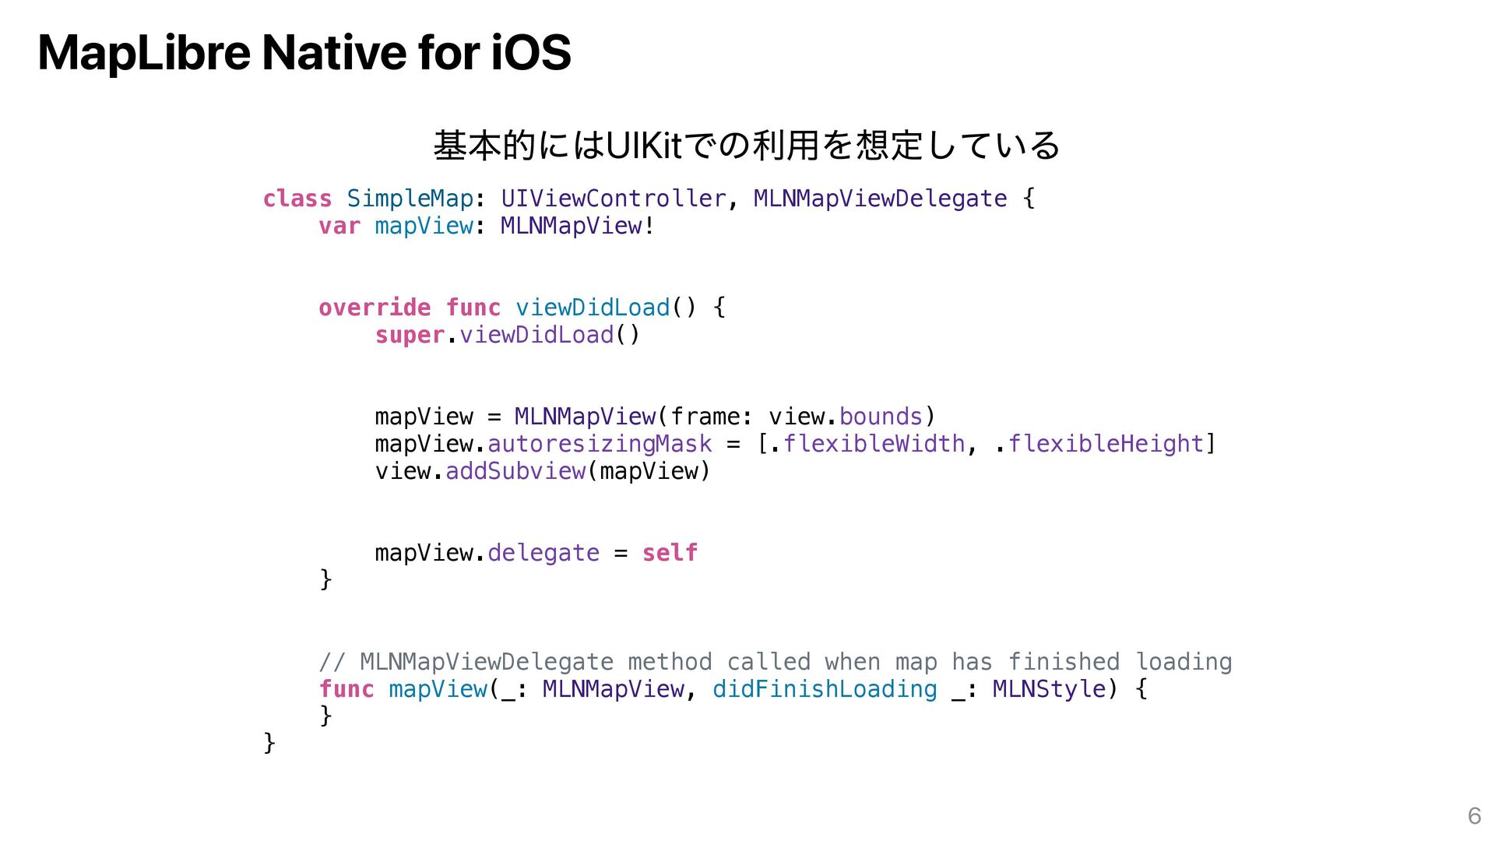Click the self keyword

pos(670,553)
